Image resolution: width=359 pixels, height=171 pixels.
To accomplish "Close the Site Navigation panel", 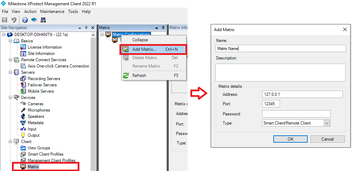I will 93,28.
